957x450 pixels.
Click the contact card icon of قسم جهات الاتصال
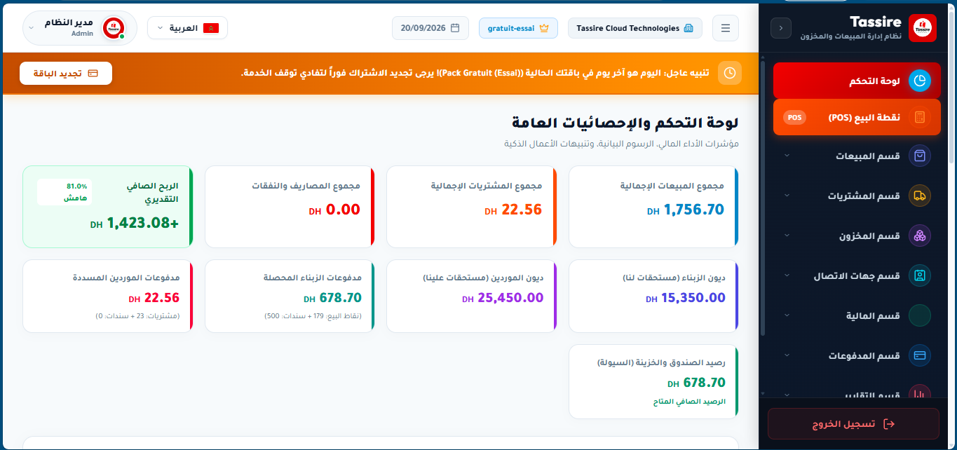point(920,275)
